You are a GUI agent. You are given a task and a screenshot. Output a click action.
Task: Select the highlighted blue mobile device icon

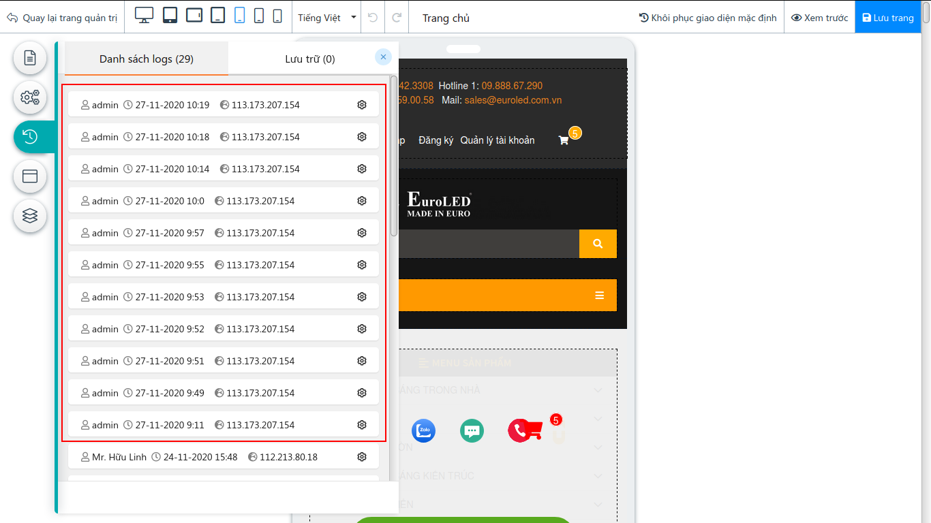point(239,16)
